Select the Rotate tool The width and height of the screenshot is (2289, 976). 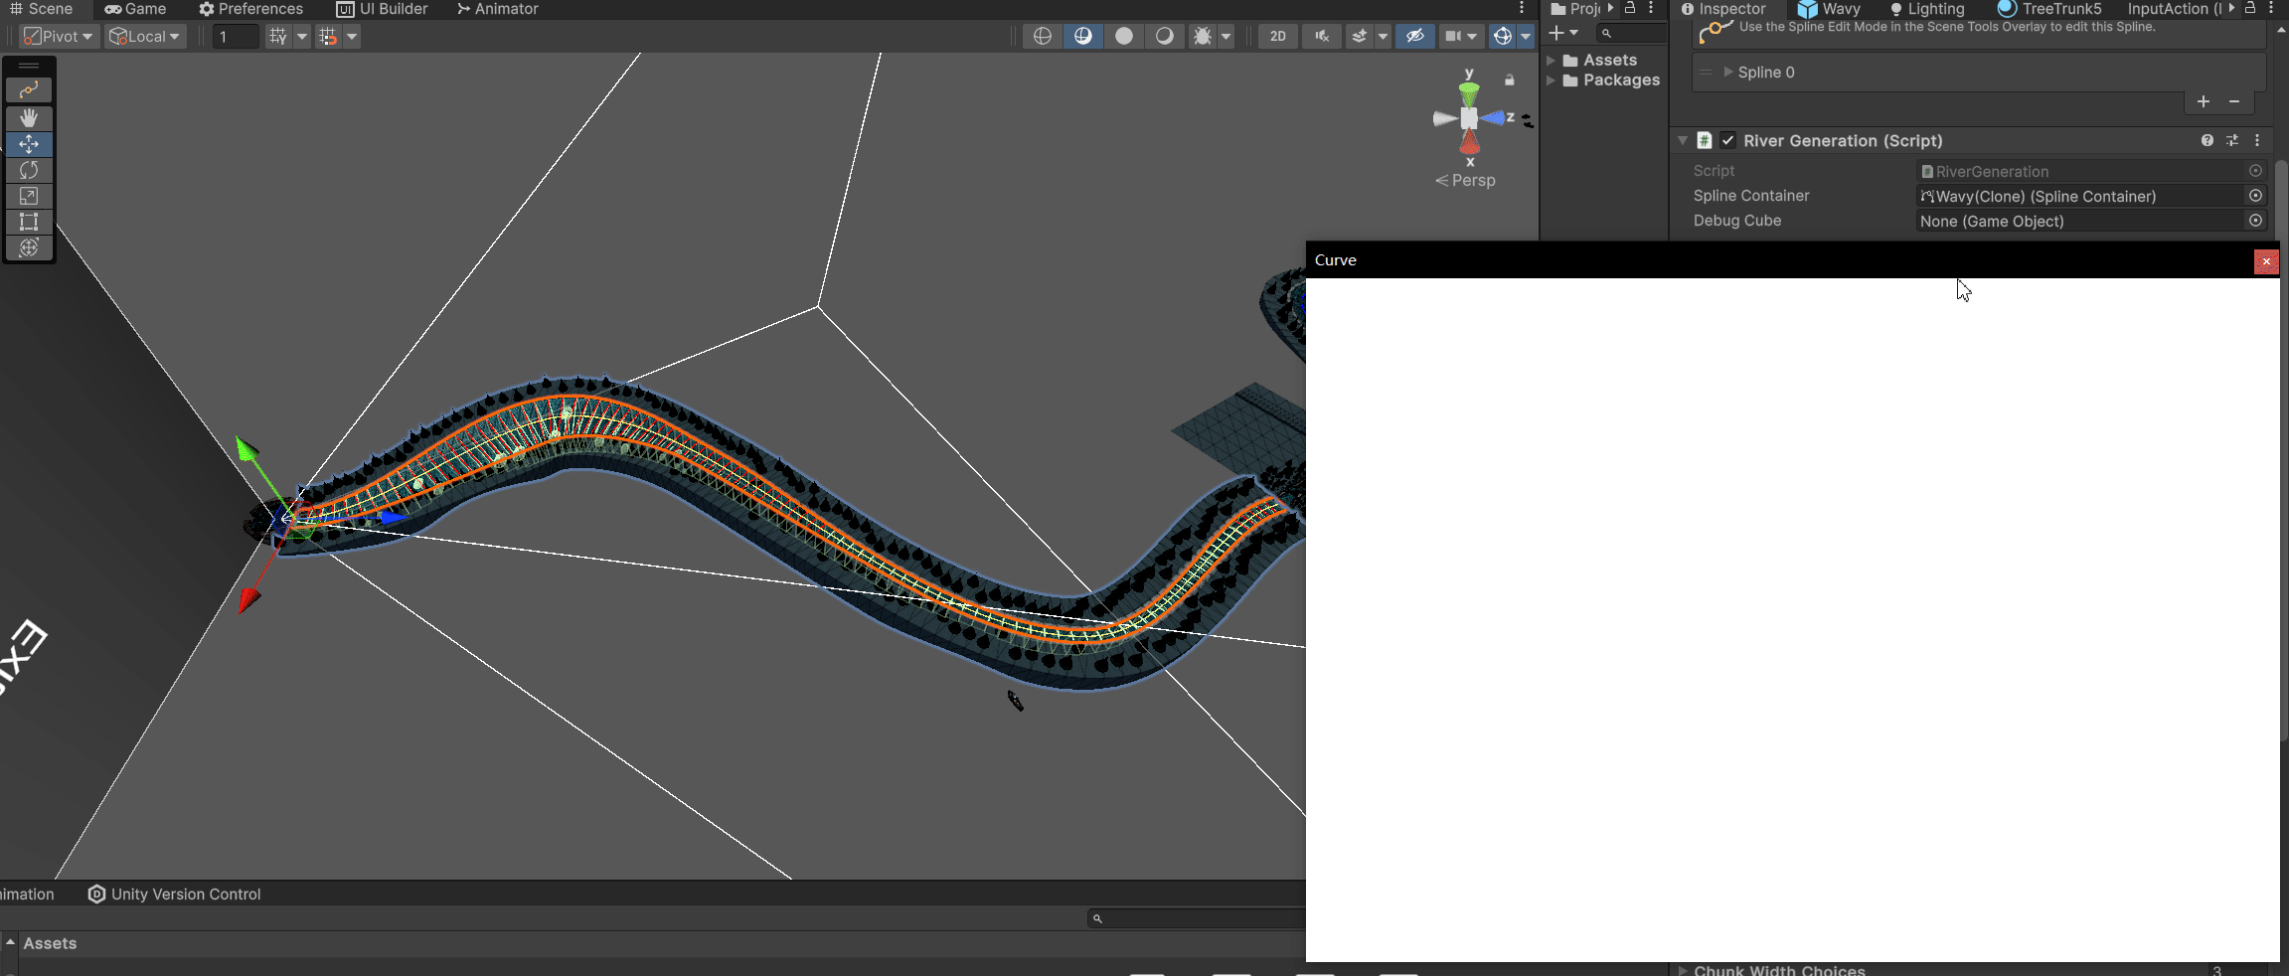29,170
